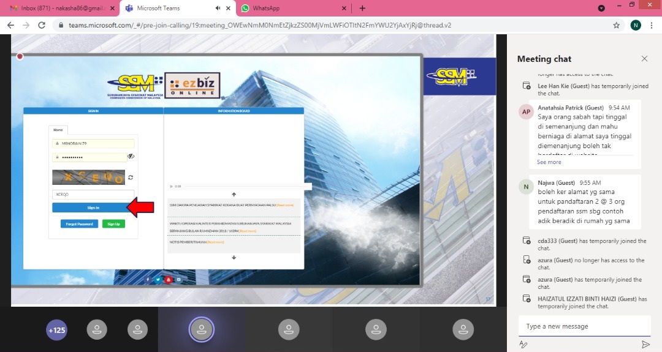Mute audio on the Microsoft Teams tab
Screen dimensions: 662x352
[218, 8]
